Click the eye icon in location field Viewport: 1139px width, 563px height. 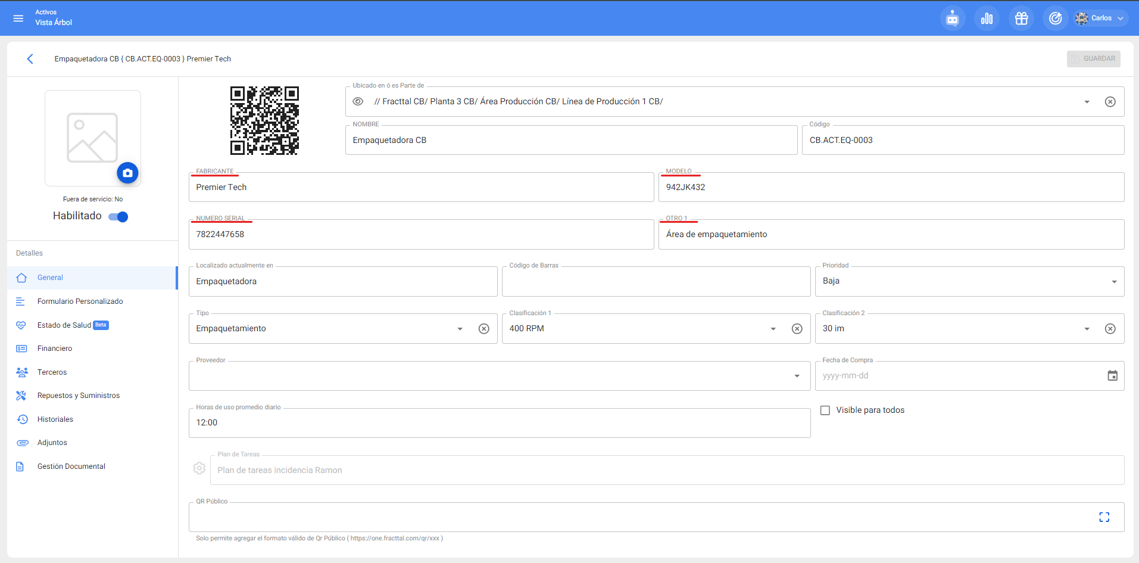click(x=358, y=102)
